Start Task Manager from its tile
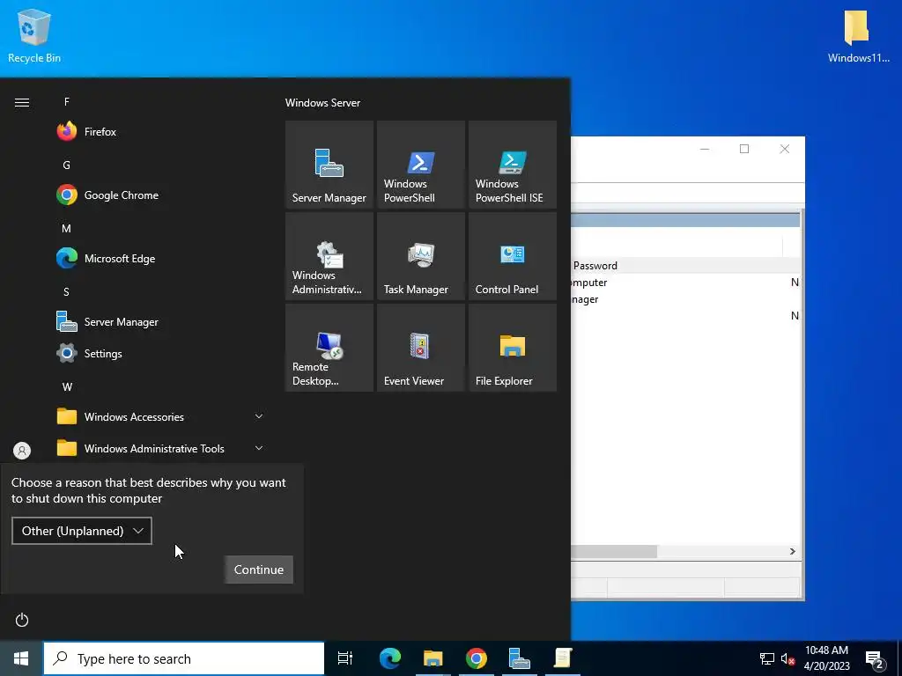Image resolution: width=902 pixels, height=676 pixels. 420,256
